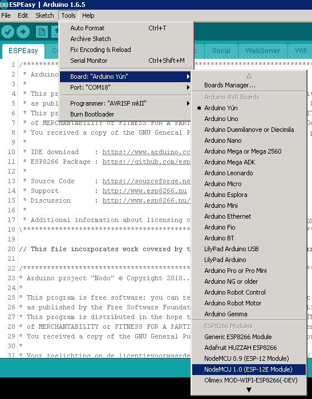Expand the Port: "COM18" submenu
The image size is (312, 399).
[x=125, y=87]
